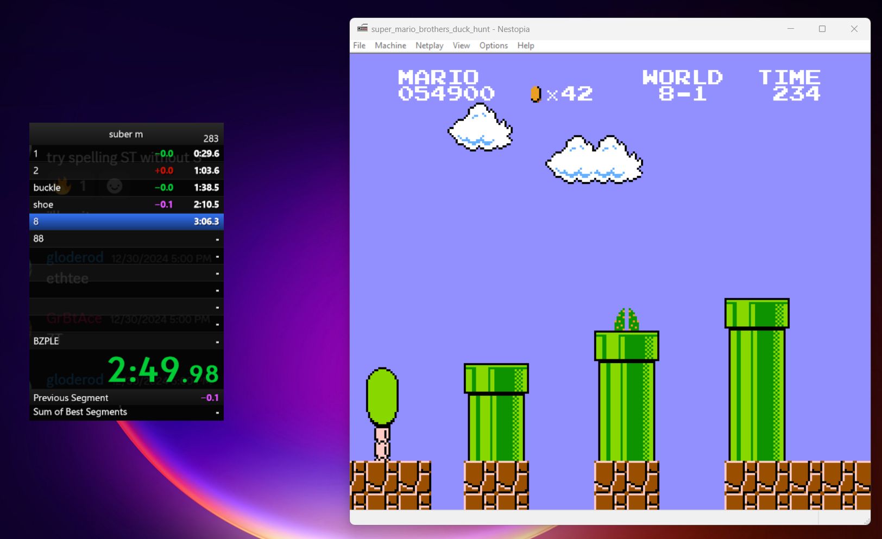Open the Netplay menu

pos(430,46)
